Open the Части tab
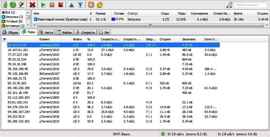The image size is (270, 137). pyautogui.click(x=46, y=32)
